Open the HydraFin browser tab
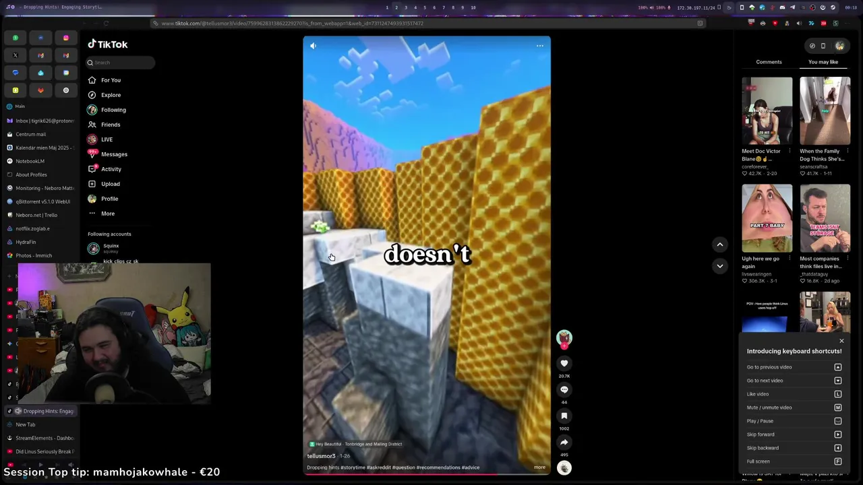This screenshot has height=485, width=863. coord(40,242)
